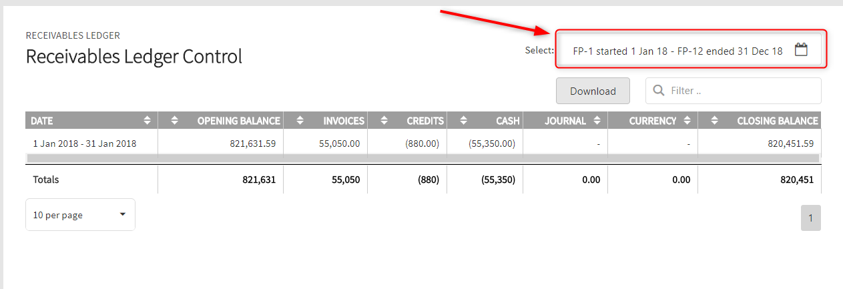Select the 1 Jan 2018 - 31 Jan 2018 row
This screenshot has width=843, height=289.
(x=423, y=143)
